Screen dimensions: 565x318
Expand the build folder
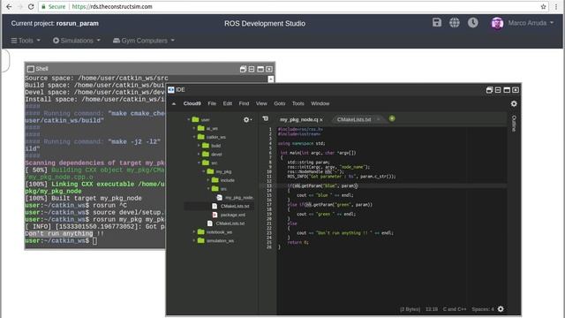pyautogui.click(x=199, y=145)
